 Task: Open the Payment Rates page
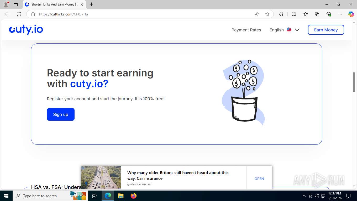246,30
